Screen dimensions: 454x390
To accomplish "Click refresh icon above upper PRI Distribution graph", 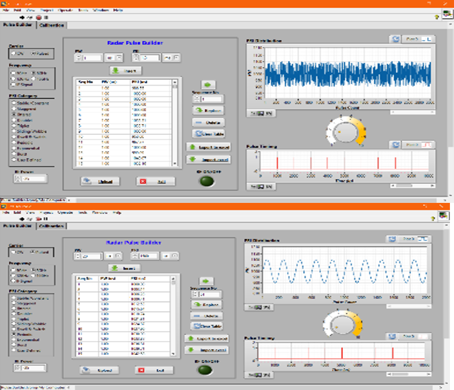I will 395,39.
